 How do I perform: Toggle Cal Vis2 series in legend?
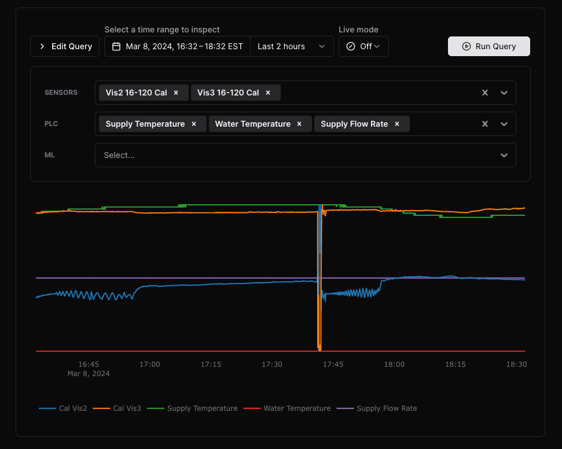click(x=63, y=408)
